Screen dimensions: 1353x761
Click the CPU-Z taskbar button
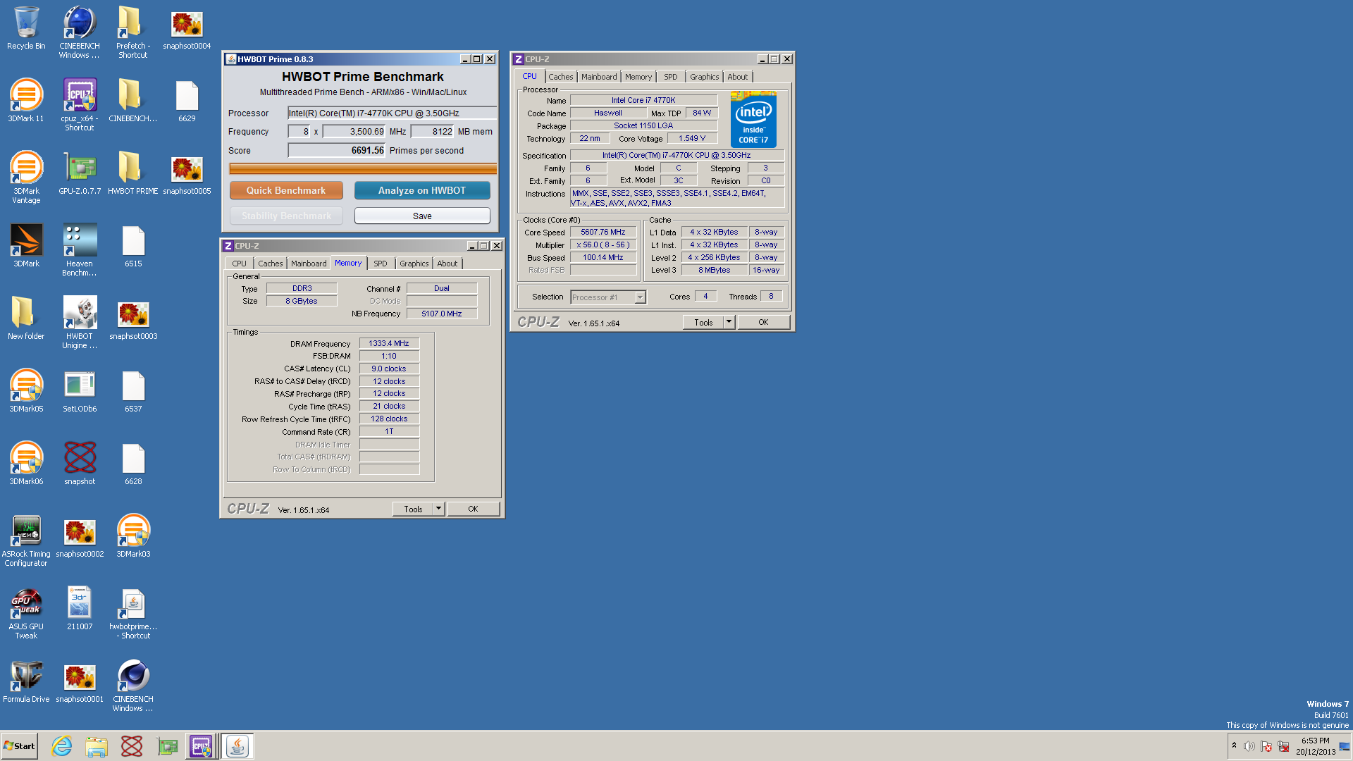coord(201,746)
